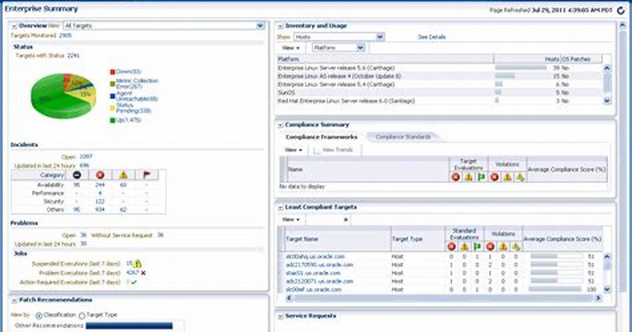Click the Least Compliant toolbar overflow arrow

coord(346,220)
